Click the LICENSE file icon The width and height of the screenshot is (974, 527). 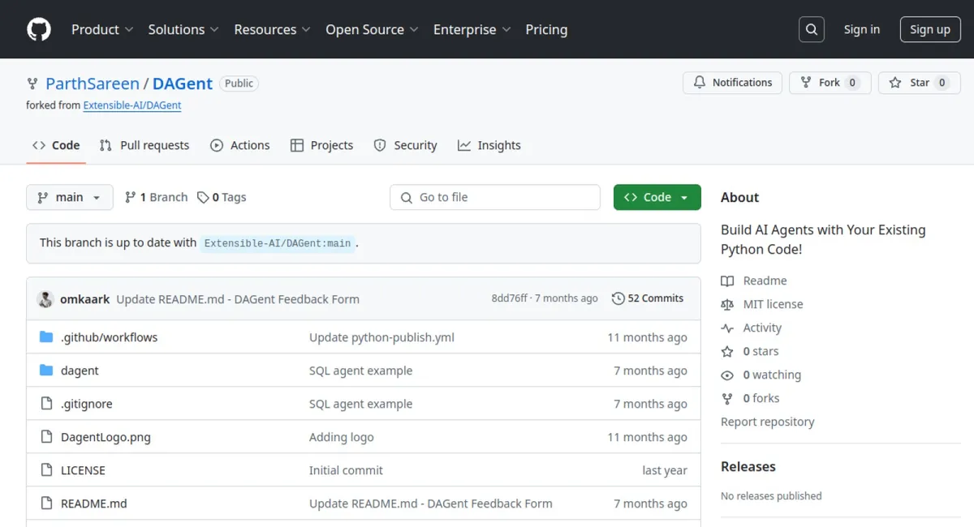tap(46, 470)
